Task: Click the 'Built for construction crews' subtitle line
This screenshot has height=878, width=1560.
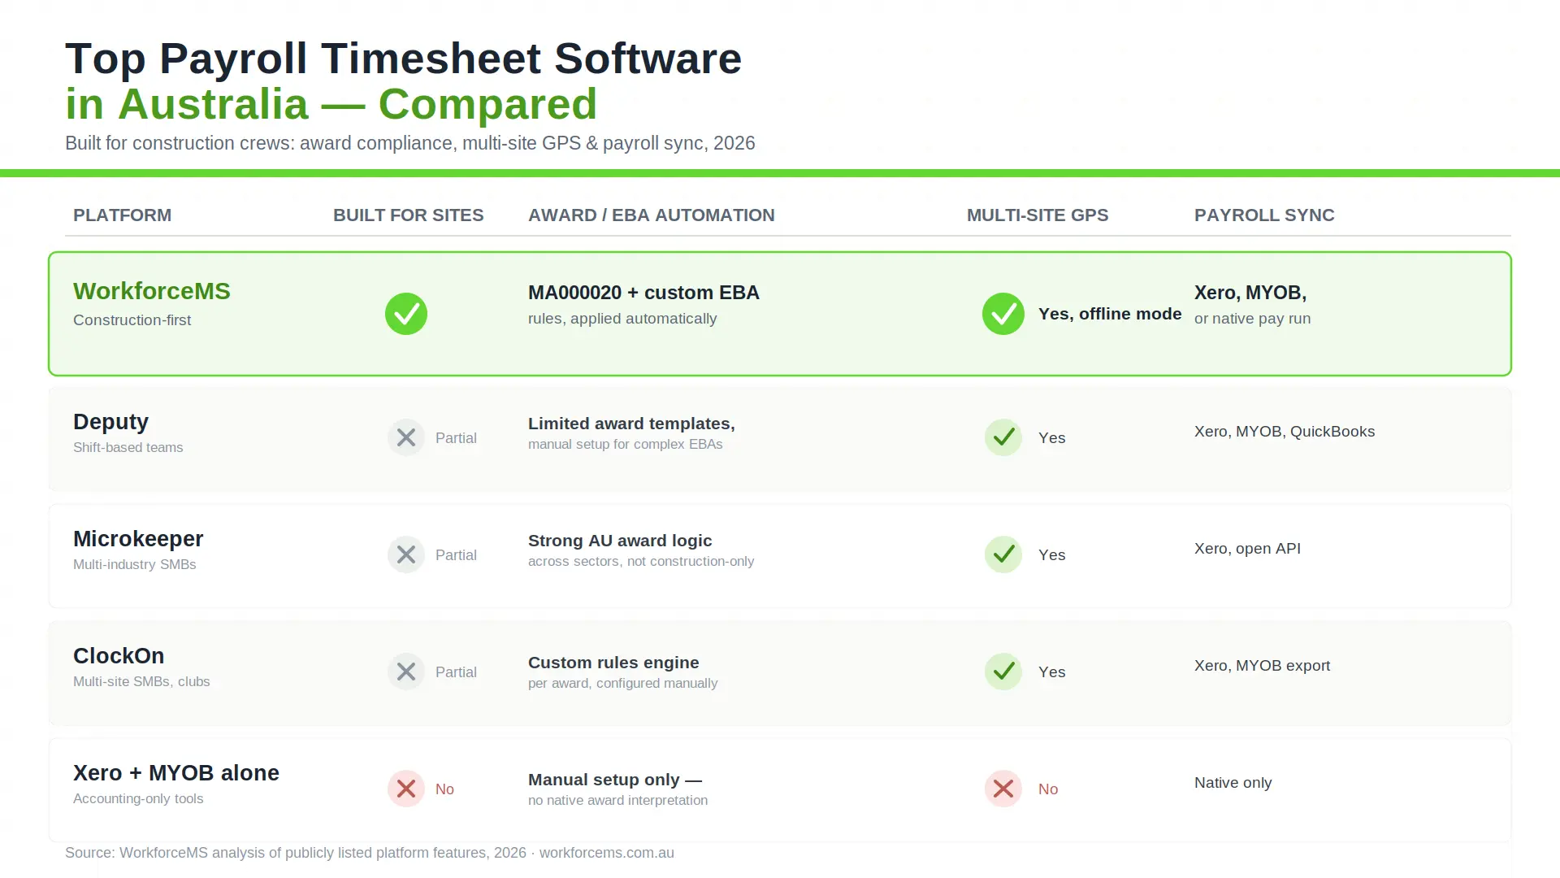Action: (409, 143)
